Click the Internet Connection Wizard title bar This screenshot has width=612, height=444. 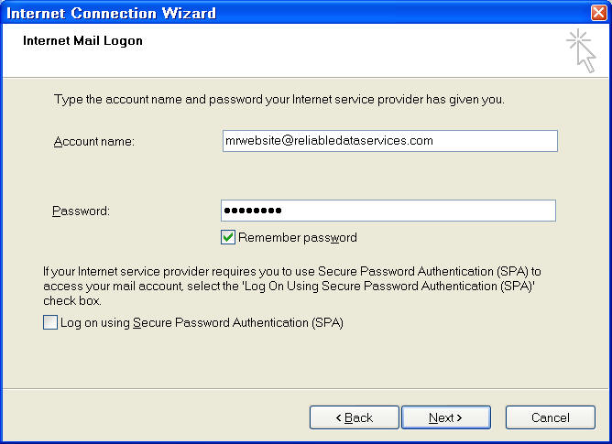click(x=275, y=13)
